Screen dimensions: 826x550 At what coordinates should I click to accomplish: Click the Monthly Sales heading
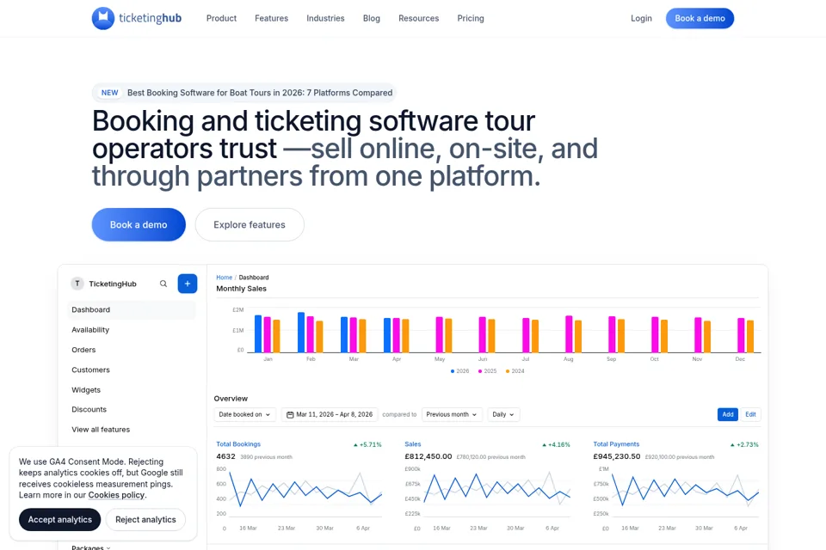point(241,289)
